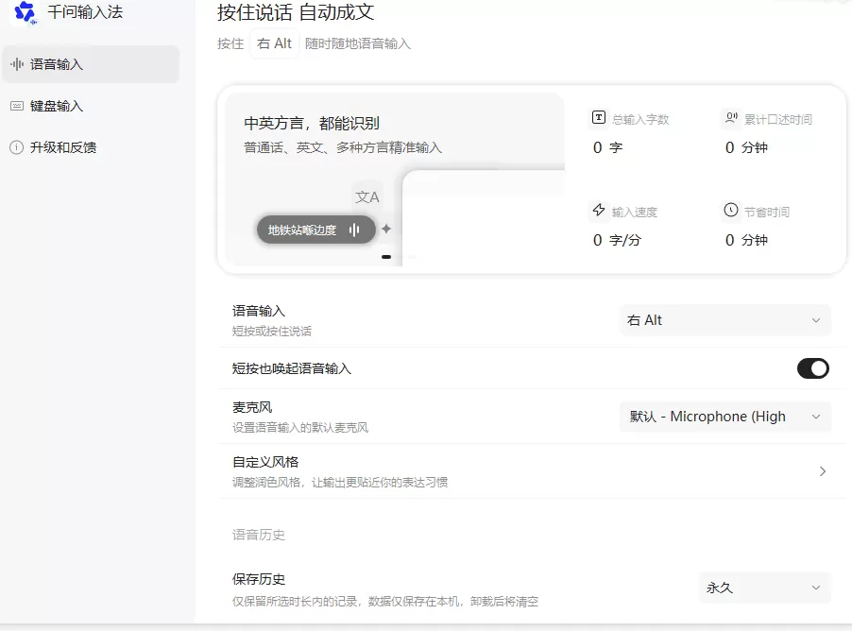Click the 语音历史 section label
The image size is (852, 631).
pyautogui.click(x=259, y=535)
